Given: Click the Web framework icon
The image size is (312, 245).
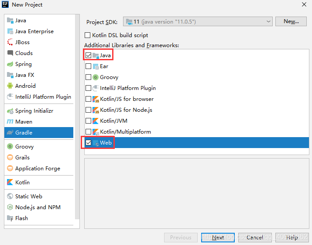Looking at the screenshot, I should coord(96,143).
